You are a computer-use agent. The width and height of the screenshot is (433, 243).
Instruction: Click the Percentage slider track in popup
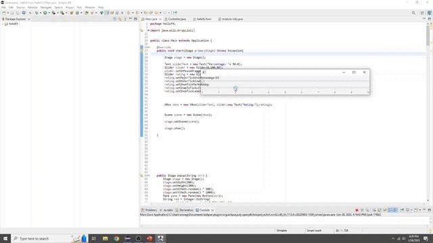pyautogui.click(x=285, y=81)
